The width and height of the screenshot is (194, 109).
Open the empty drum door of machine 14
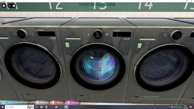[x=165, y=68]
